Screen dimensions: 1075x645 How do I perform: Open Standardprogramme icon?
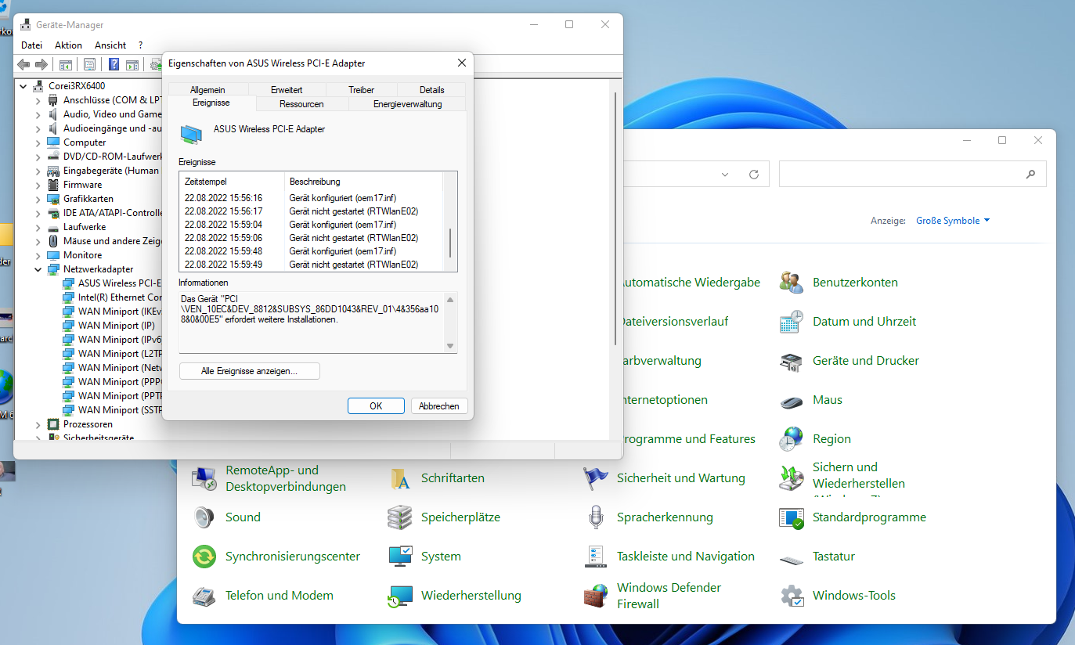point(792,517)
